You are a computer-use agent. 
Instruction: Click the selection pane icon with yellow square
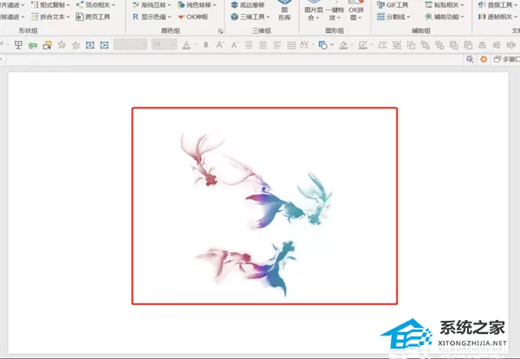[47, 45]
